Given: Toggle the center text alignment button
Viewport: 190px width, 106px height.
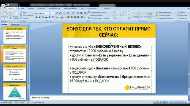Looking at the screenshot, I should tap(72, 17).
